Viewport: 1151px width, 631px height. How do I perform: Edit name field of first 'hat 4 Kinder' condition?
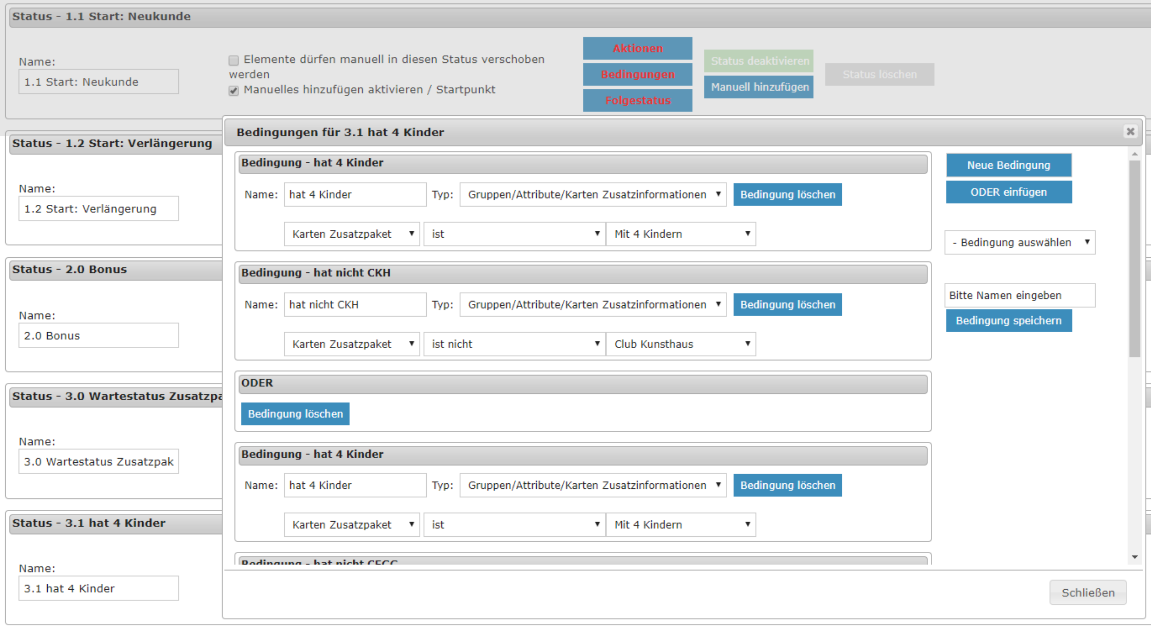(355, 195)
